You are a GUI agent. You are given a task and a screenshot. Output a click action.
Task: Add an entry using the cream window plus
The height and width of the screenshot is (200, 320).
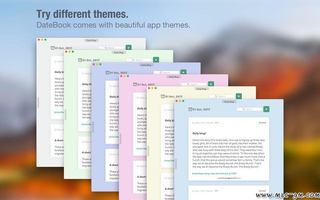[x=239, y=96]
